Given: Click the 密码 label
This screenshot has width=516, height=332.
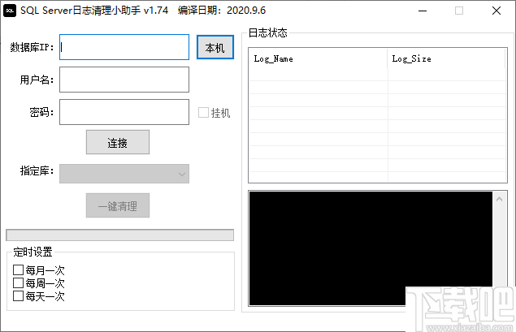Looking at the screenshot, I should (x=41, y=112).
